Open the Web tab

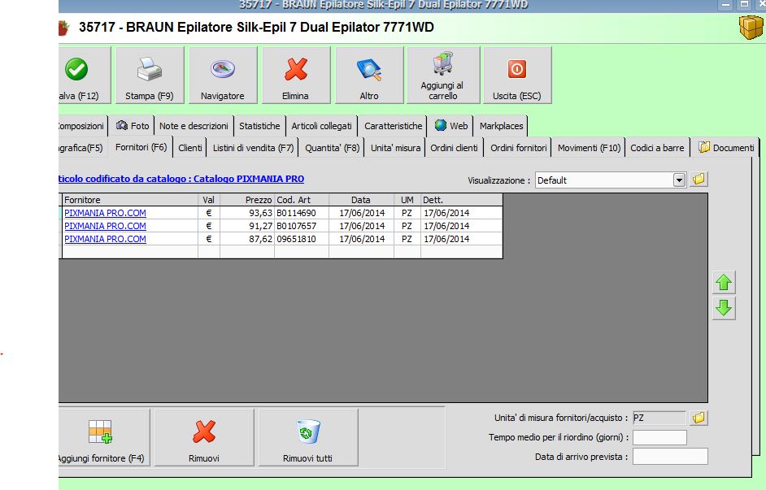click(x=451, y=126)
